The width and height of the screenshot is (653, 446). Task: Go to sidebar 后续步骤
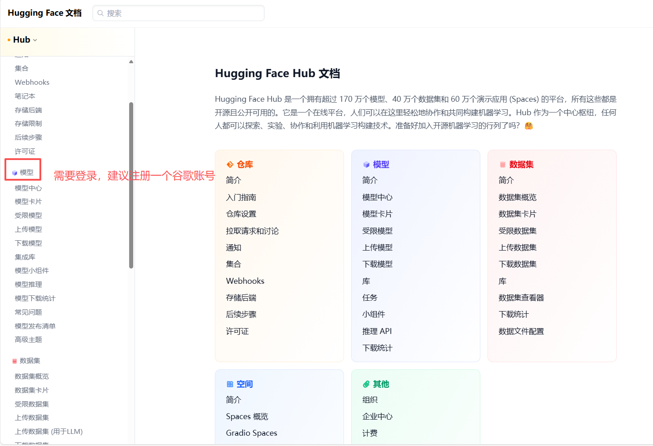coord(28,138)
